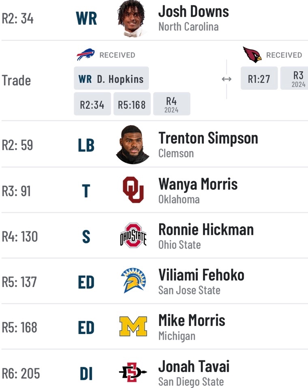Click the trade swap arrows icon
The image size is (308, 388).
point(227,79)
